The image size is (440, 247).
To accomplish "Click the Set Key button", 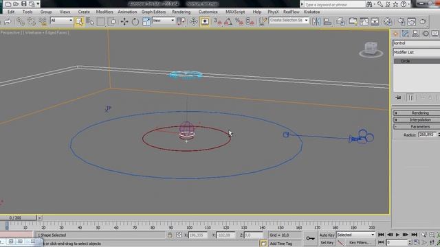I will 327,242.
